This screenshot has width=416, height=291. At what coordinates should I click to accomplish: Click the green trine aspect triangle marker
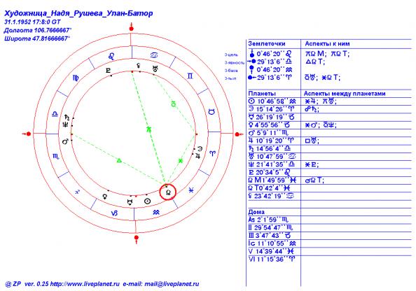pos(119,160)
